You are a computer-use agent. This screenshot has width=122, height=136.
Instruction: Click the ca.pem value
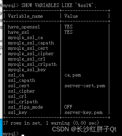(x=73, y=75)
